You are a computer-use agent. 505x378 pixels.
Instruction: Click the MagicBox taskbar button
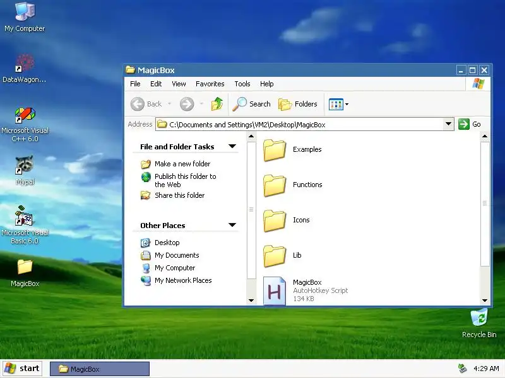click(x=100, y=369)
